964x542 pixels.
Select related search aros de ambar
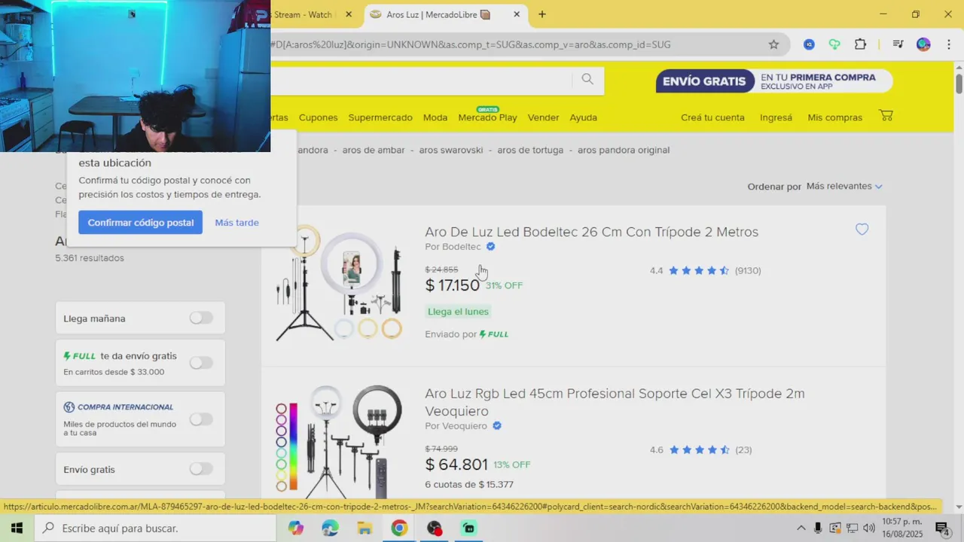point(374,150)
